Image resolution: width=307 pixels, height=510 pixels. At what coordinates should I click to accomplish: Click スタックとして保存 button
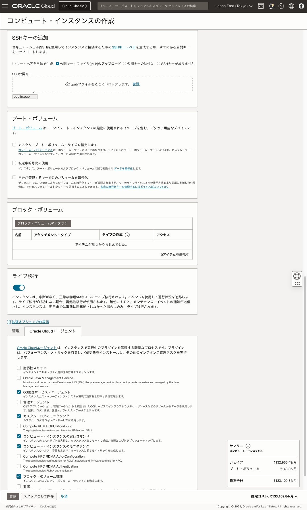pyautogui.click(x=39, y=496)
